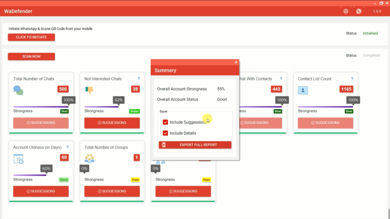Click the Best rating on Contact List Count
The height and width of the screenshot is (219, 390).
pos(349,111)
